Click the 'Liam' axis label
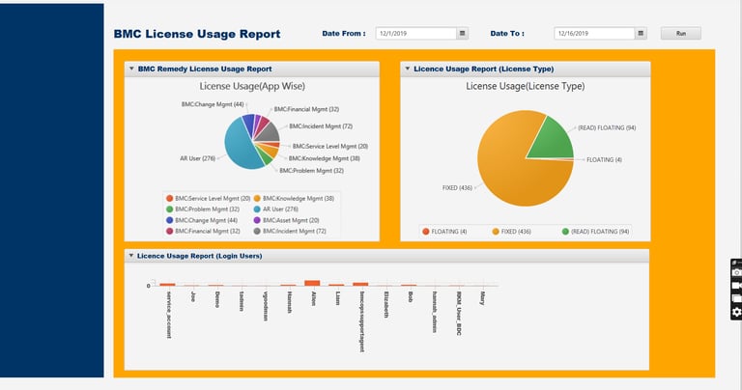Viewport: 742px width, 390px height. (x=337, y=298)
